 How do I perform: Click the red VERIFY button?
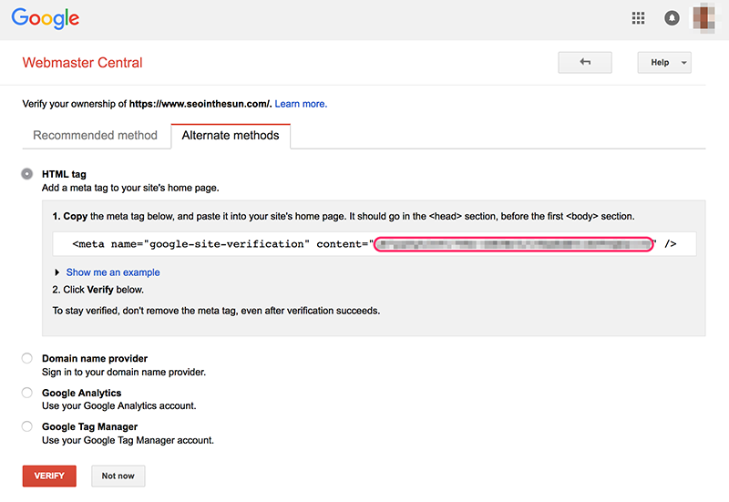click(49, 476)
